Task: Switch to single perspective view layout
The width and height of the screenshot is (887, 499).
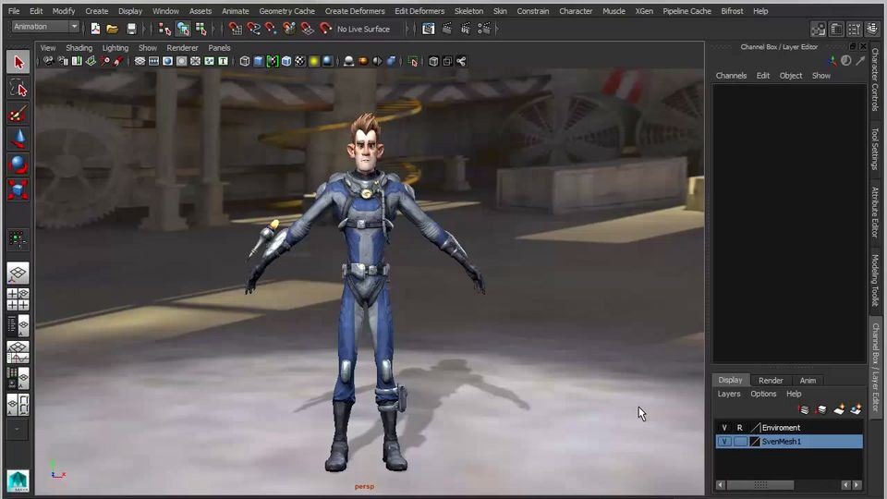Action: point(18,274)
